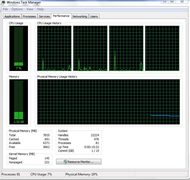Click the CPU Usage 7 % meter
The height and width of the screenshot is (180, 190).
click(x=19, y=48)
